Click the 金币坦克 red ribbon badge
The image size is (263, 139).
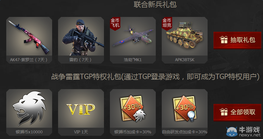[x=167, y=23]
